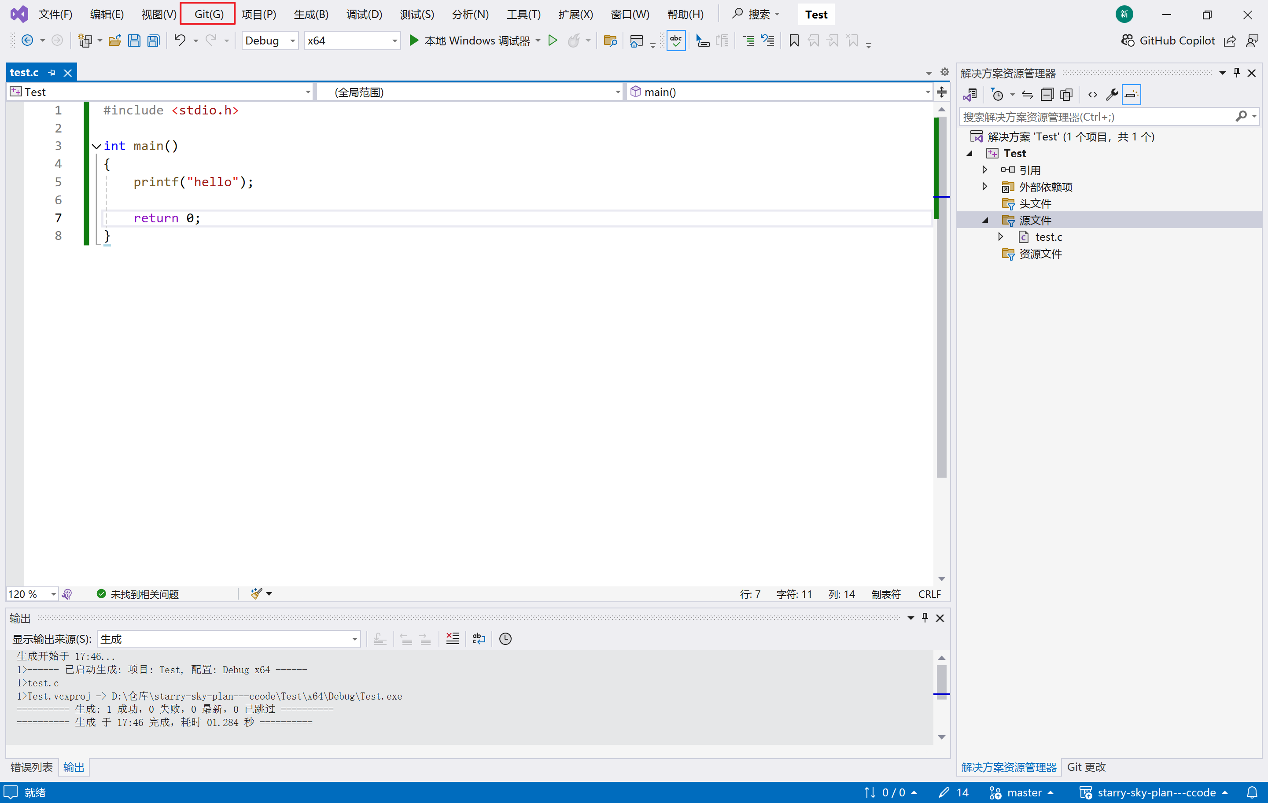
Task: Click the Pending Changes Filter clock icon
Action: point(997,94)
